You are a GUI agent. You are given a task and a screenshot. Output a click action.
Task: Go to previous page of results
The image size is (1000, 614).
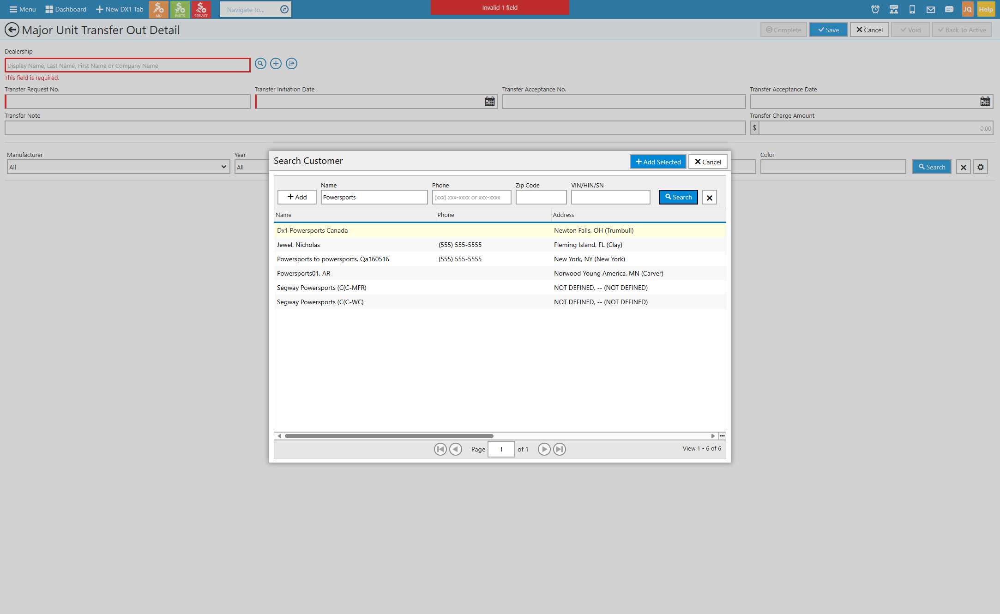click(456, 449)
